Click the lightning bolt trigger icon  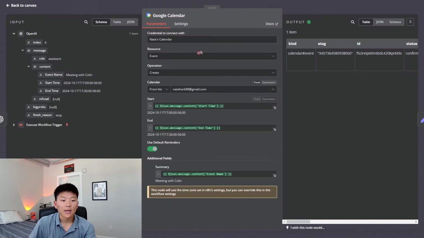pyautogui.click(x=67, y=125)
